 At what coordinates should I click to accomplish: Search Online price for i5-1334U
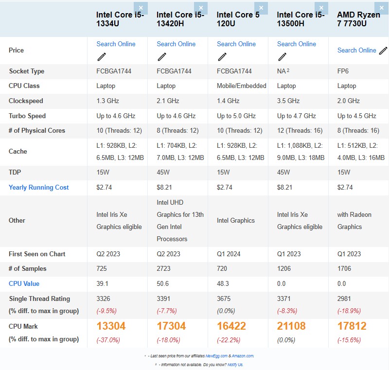click(116, 44)
